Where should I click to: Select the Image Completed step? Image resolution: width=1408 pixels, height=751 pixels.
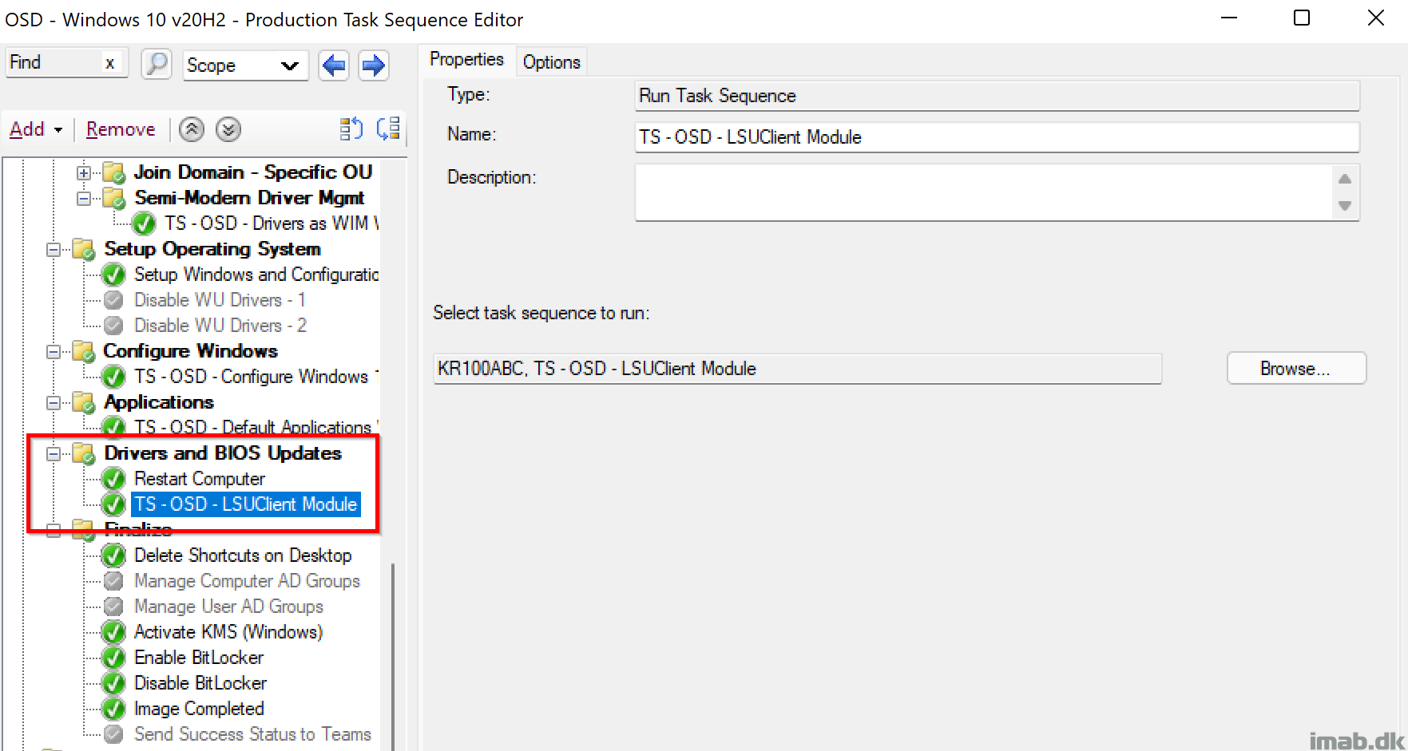pos(199,709)
